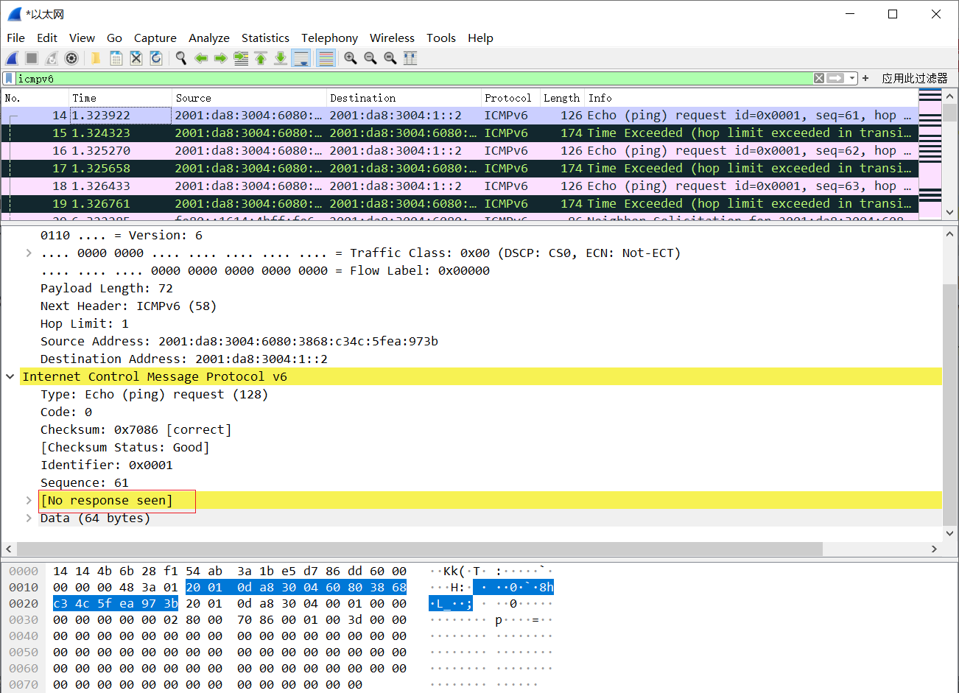Image resolution: width=959 pixels, height=693 pixels.
Task: Restart the current capture icon
Action: click(x=52, y=58)
